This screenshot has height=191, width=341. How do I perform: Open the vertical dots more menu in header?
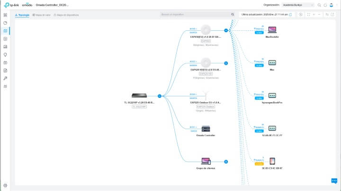[x=337, y=5]
